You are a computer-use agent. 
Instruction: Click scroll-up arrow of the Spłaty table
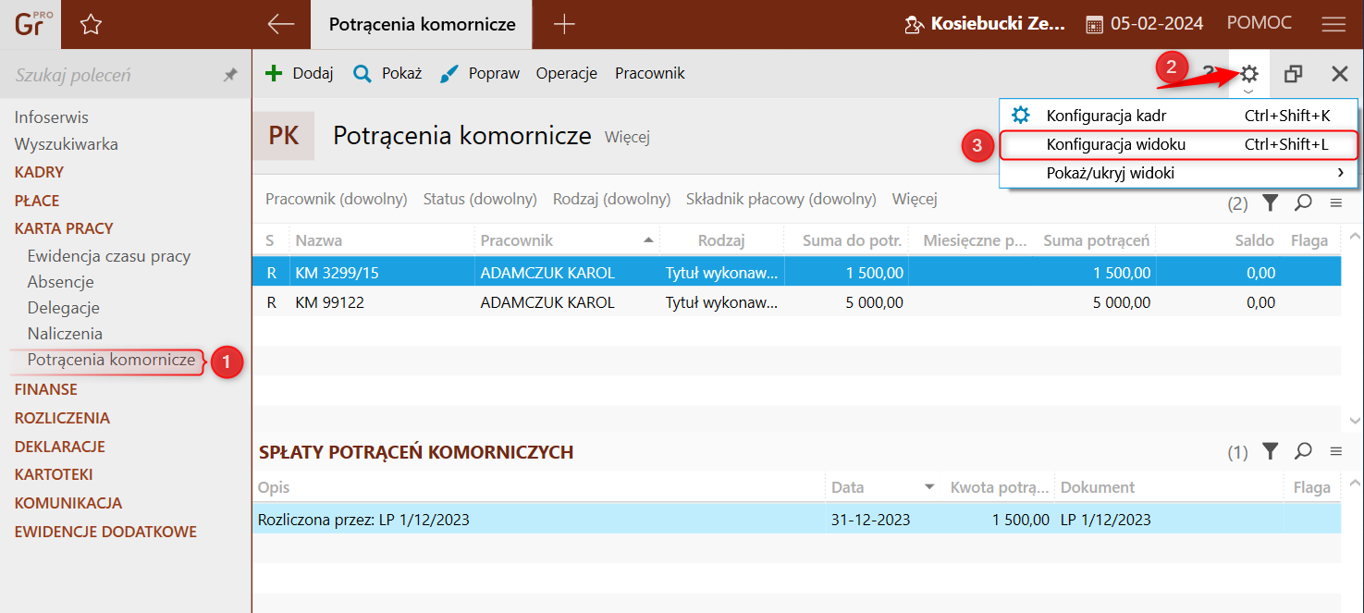[x=1355, y=483]
